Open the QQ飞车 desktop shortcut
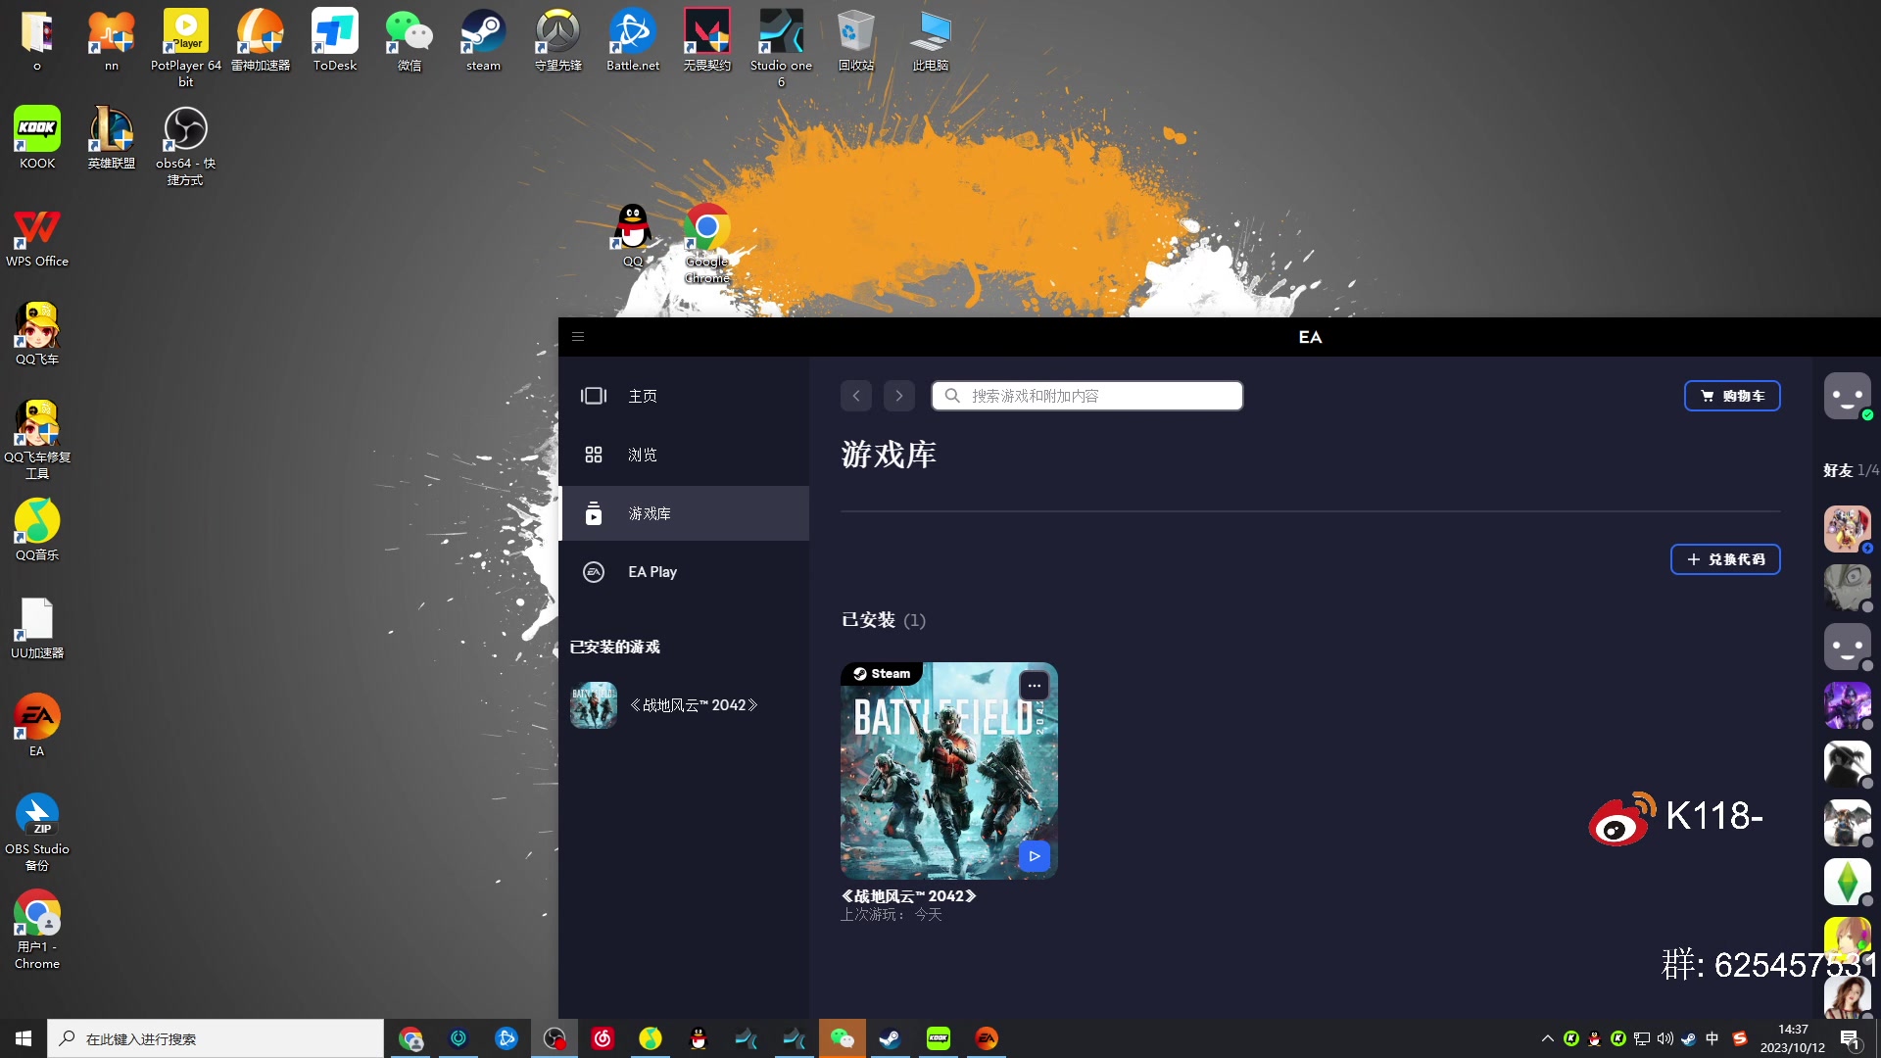This screenshot has width=1881, height=1058. (37, 333)
